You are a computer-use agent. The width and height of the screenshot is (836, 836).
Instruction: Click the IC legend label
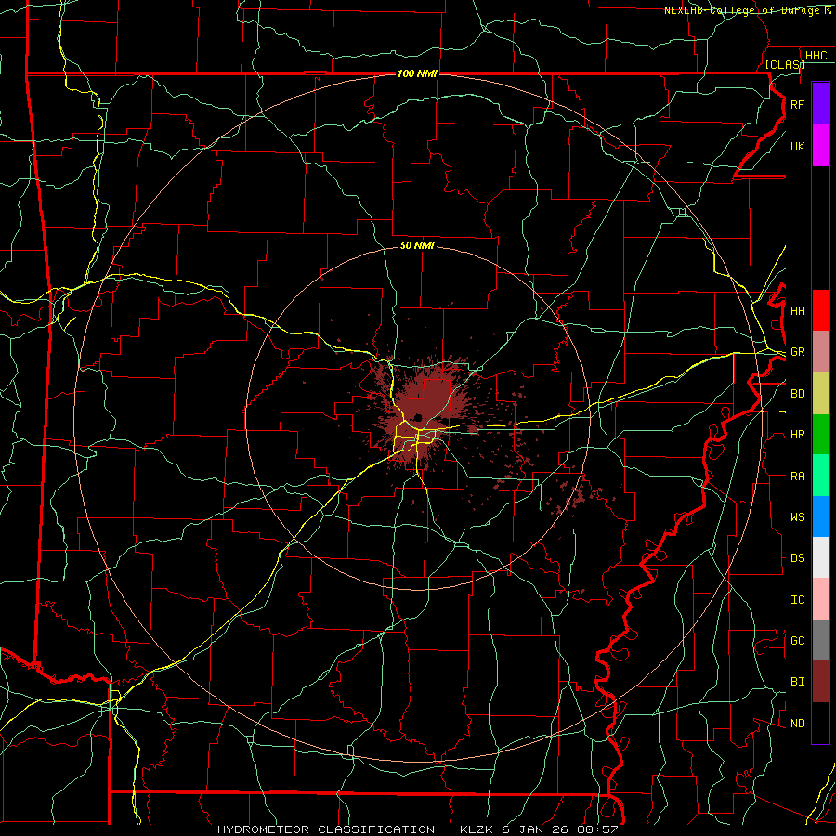(797, 600)
